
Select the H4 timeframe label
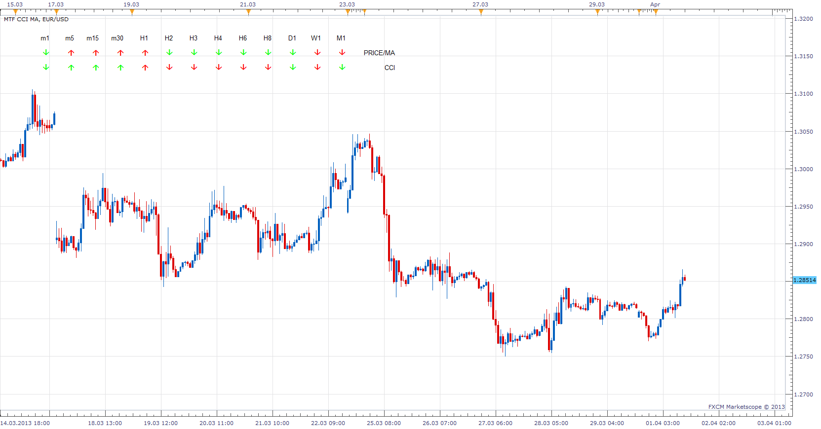point(218,38)
